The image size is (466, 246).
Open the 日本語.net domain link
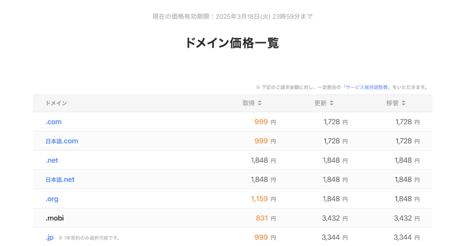coord(60,180)
